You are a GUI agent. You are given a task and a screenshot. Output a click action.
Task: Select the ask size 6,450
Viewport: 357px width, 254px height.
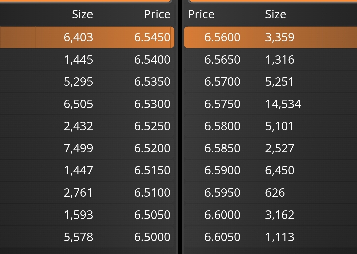coord(280,170)
